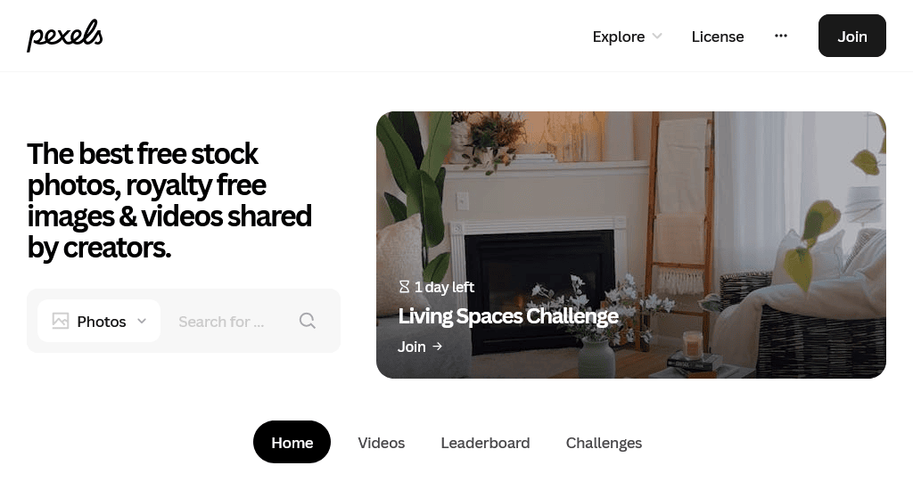Click the hourglass icon beside 1 day left
The height and width of the screenshot is (490, 913).
tap(404, 286)
